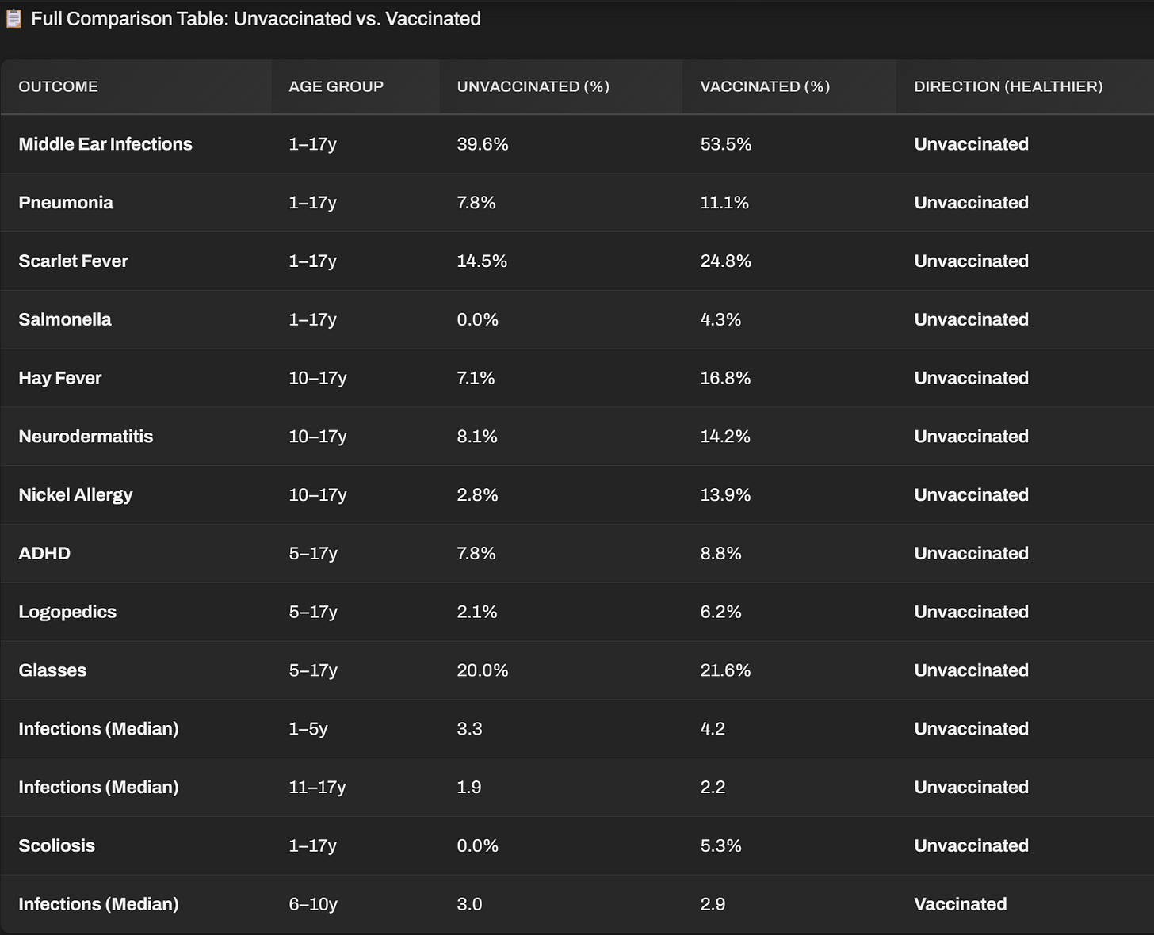This screenshot has width=1154, height=935.
Task: Select the Middle Ear Infections row label
Action: (x=105, y=144)
